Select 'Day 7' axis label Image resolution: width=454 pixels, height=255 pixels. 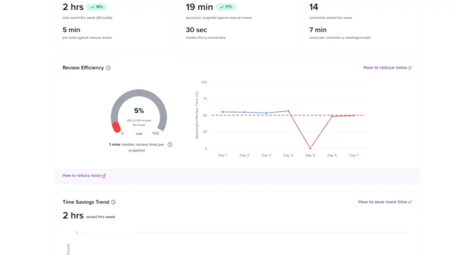pyautogui.click(x=354, y=155)
